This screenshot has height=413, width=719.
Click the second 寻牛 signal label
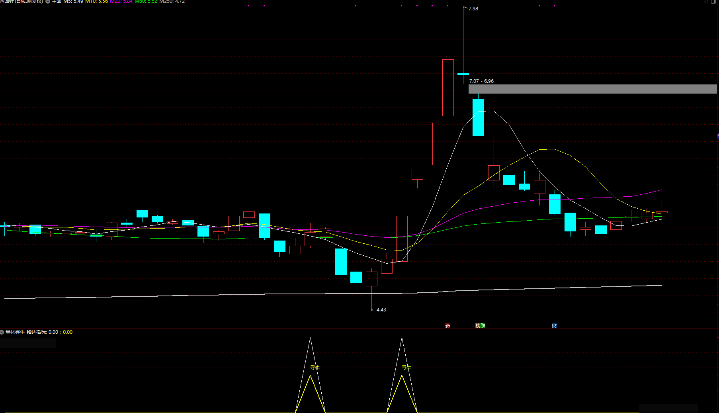pyautogui.click(x=406, y=367)
